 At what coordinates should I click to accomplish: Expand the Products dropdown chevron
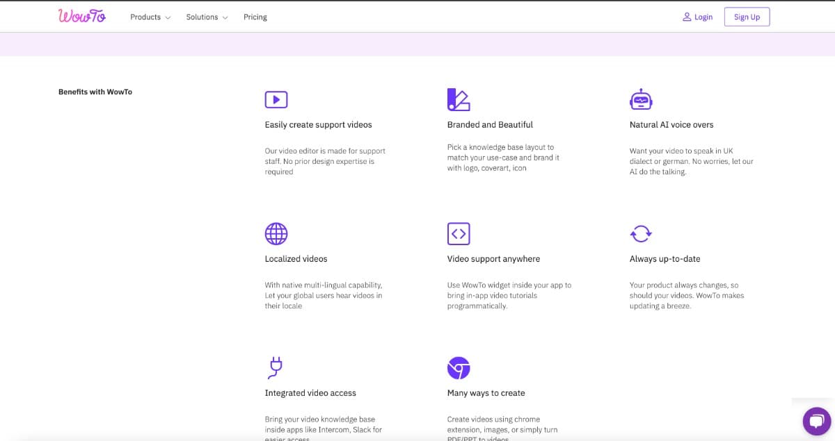point(168,17)
